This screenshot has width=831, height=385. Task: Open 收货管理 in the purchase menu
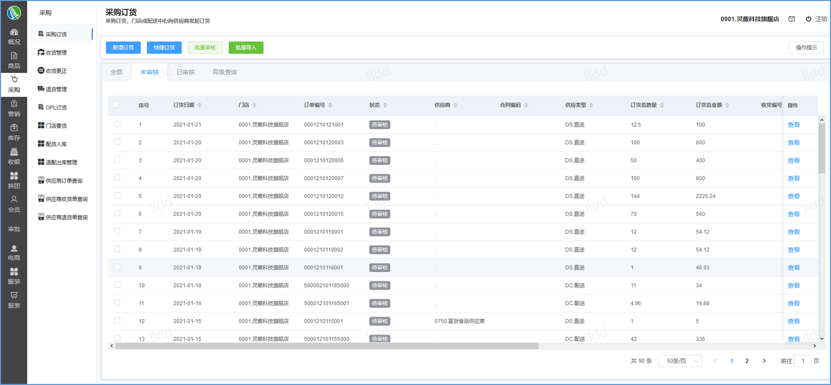(56, 53)
